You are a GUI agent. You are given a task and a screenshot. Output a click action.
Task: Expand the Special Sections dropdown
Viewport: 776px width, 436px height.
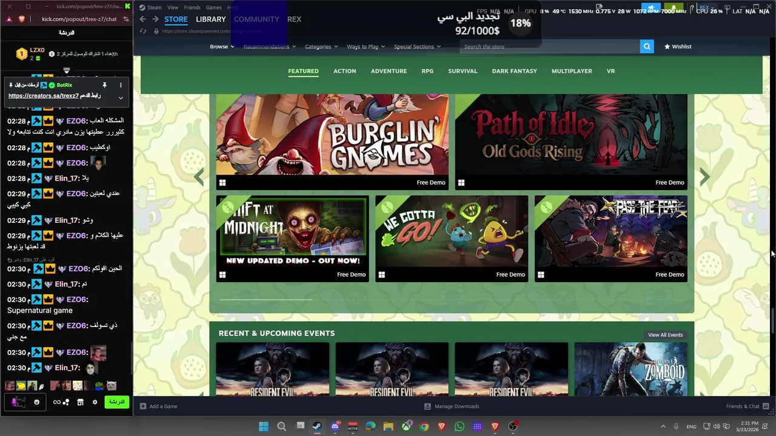[417, 47]
